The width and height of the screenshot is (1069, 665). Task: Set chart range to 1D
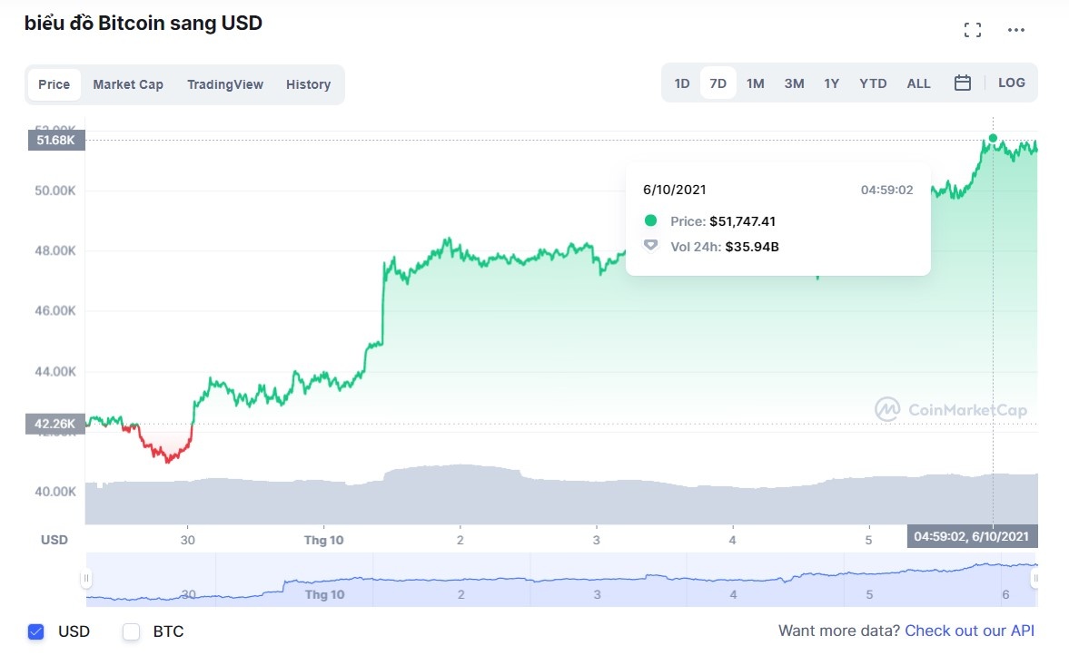pos(682,83)
